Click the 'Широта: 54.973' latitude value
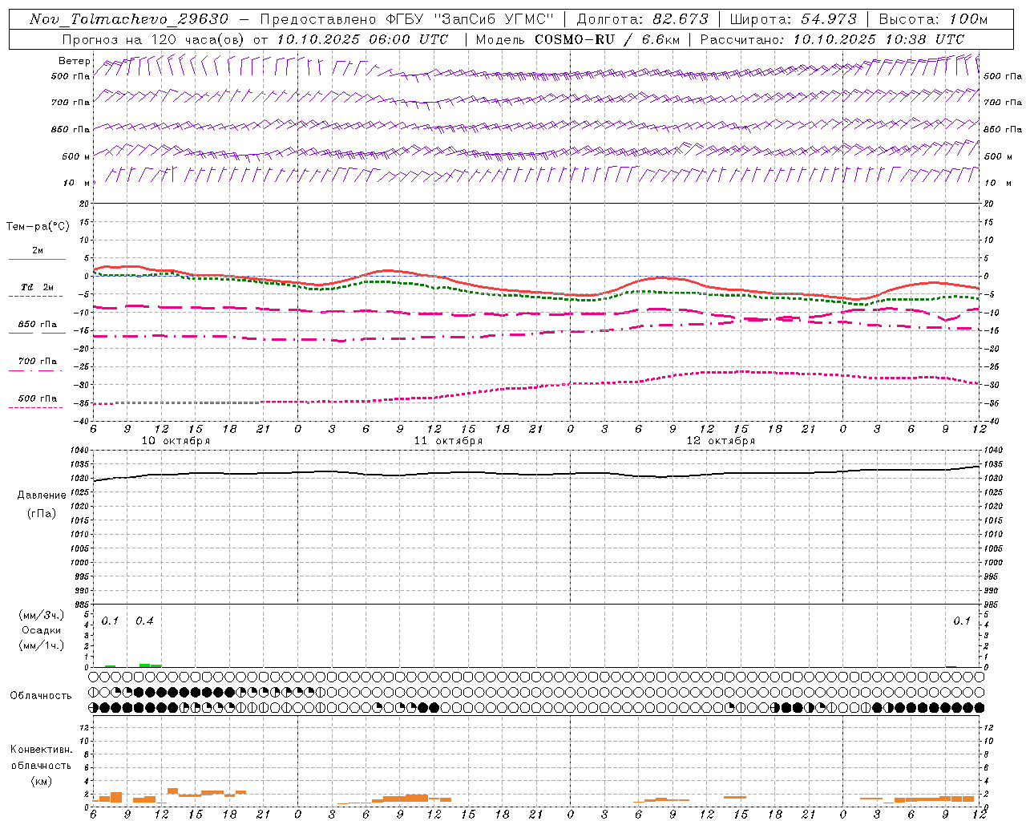Image resolution: width=1026 pixels, height=821 pixels. (x=794, y=19)
